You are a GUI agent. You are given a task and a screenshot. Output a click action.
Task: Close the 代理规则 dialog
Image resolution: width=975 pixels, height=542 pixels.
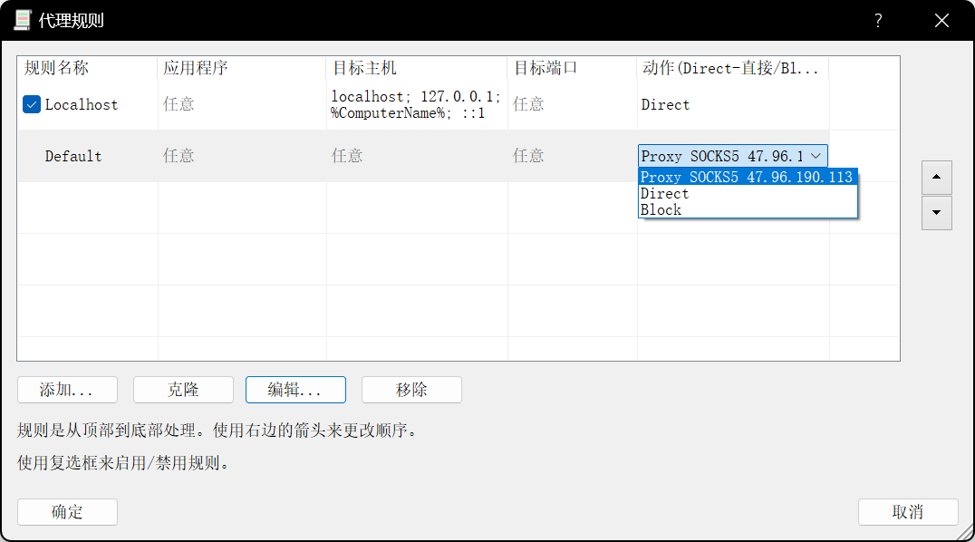pos(941,21)
